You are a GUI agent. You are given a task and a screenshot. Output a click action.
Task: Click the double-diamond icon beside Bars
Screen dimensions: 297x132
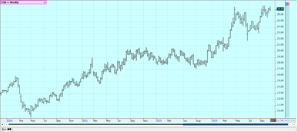click(x=9, y=129)
